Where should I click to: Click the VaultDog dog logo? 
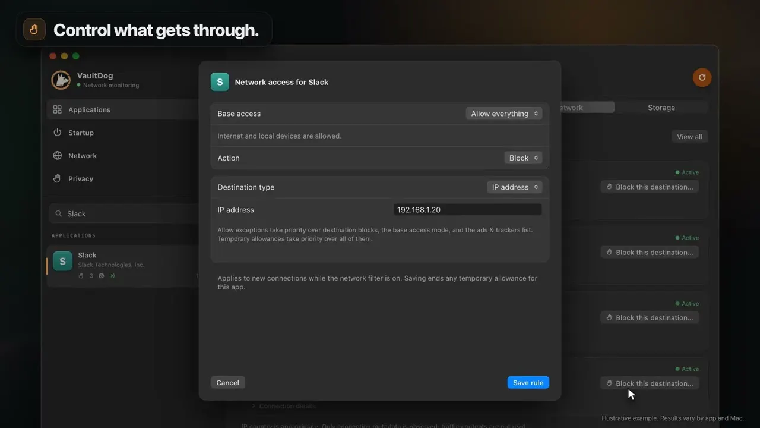(x=61, y=80)
